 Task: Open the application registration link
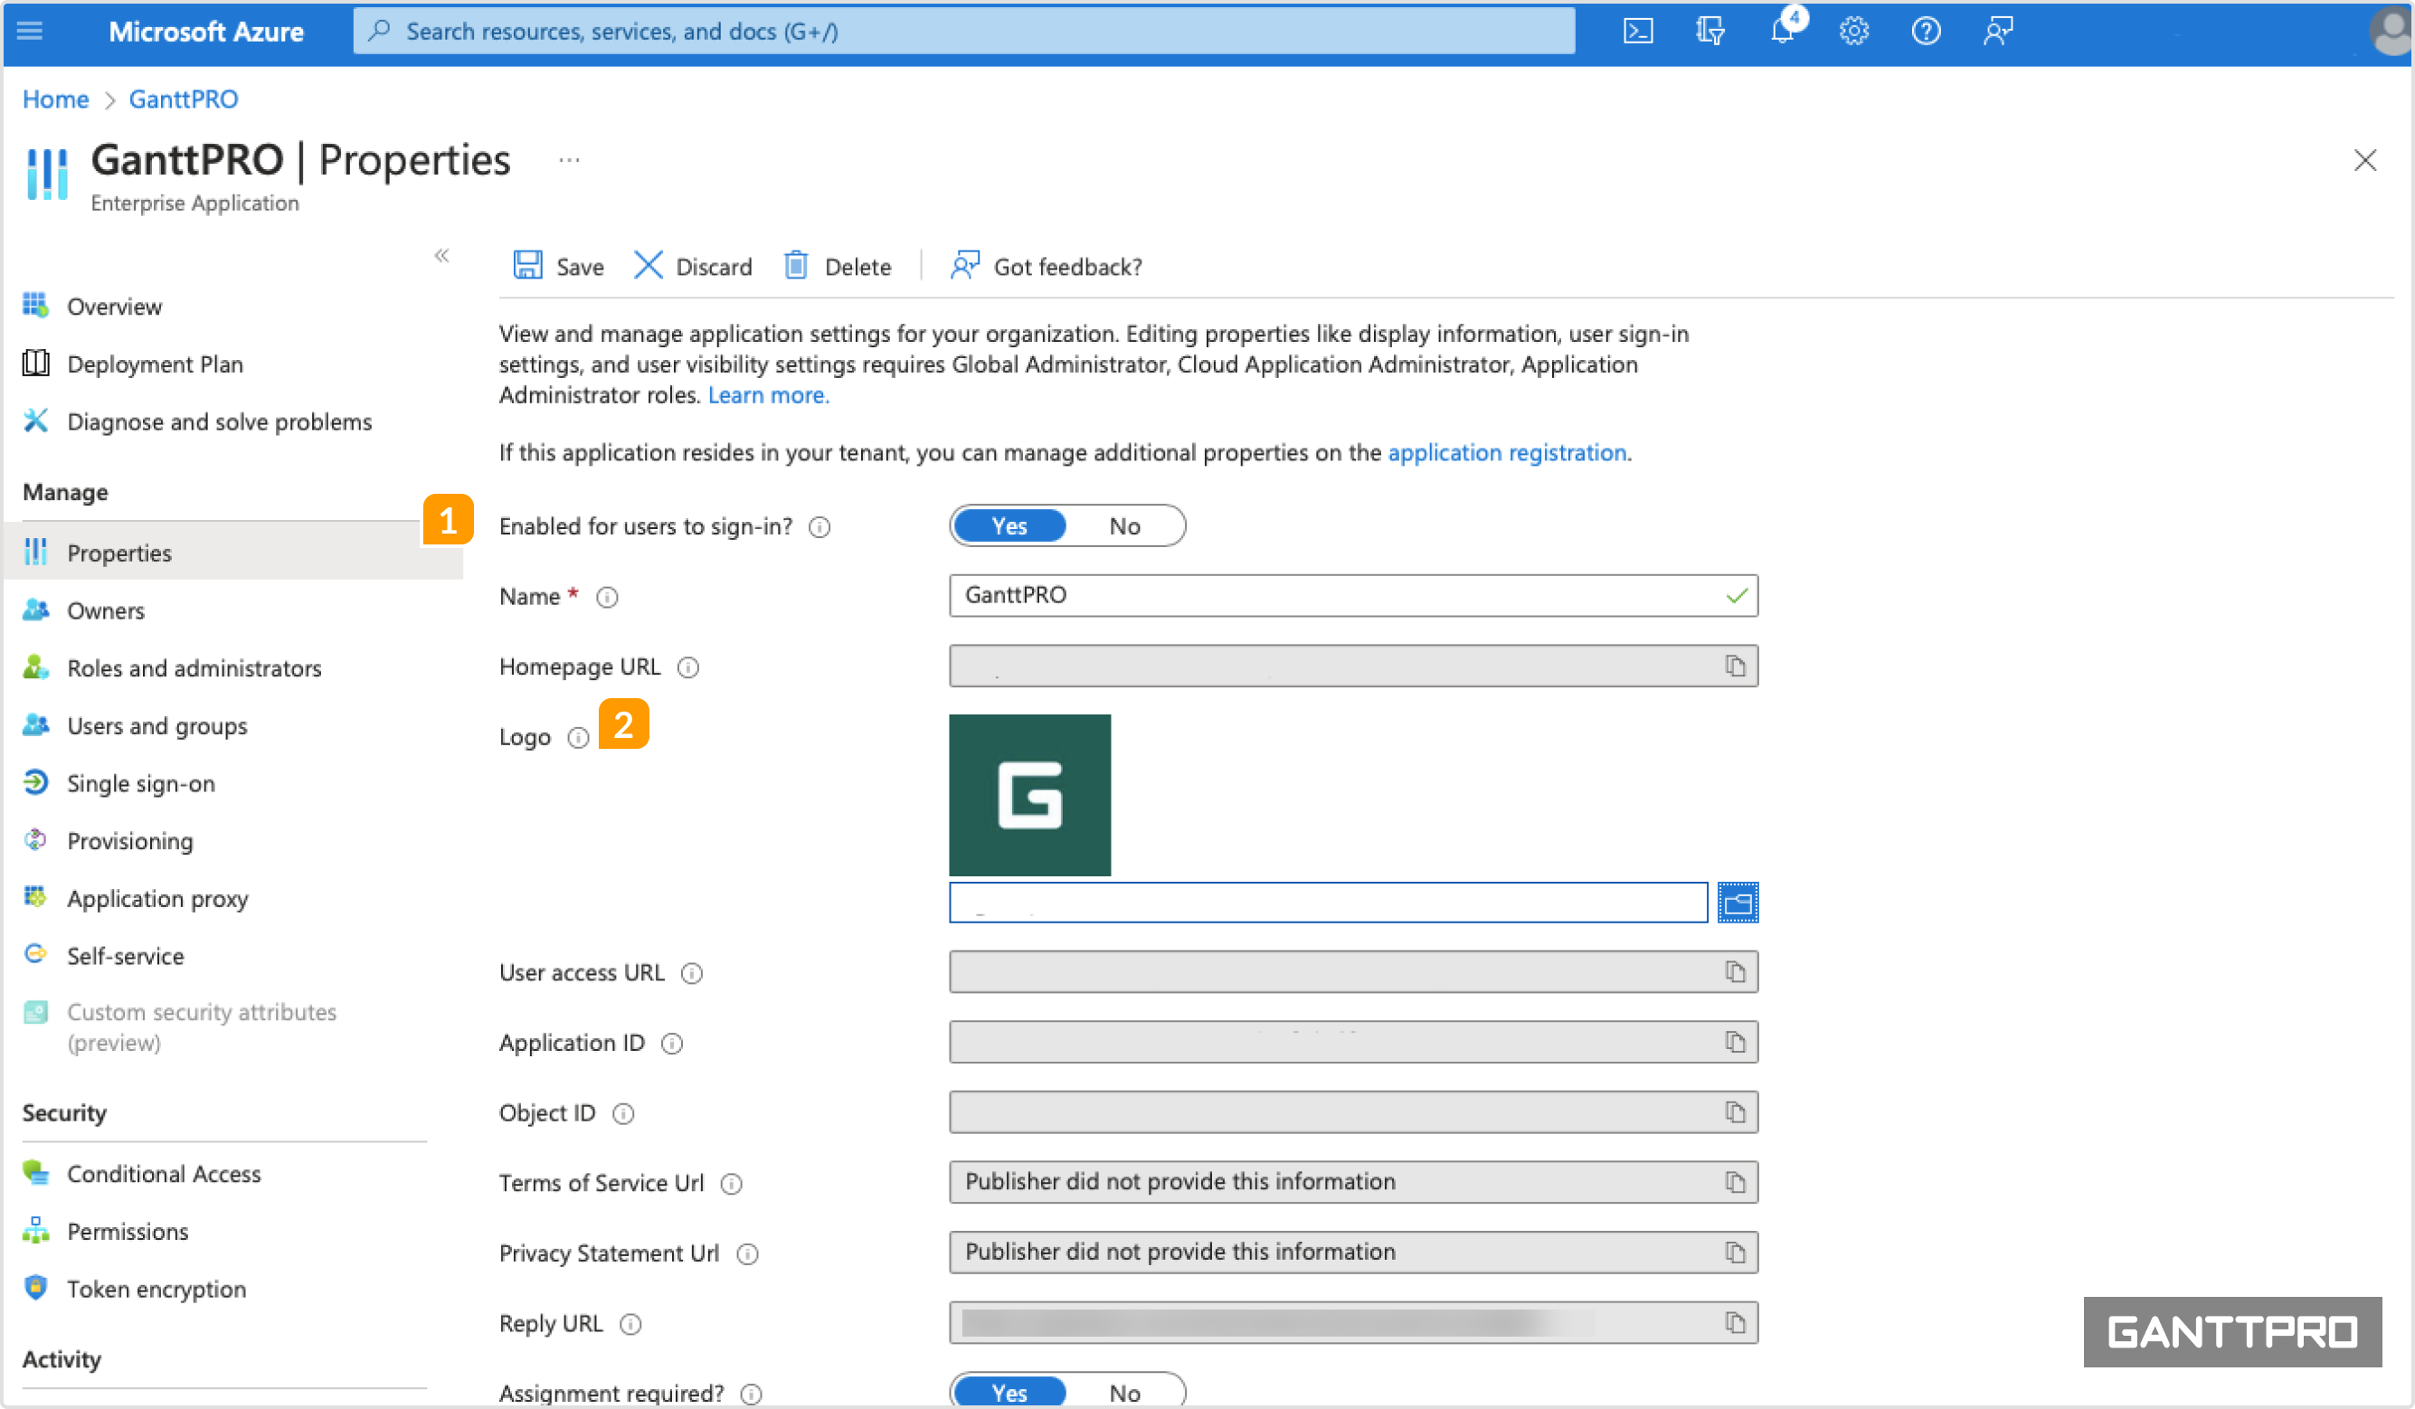click(1507, 452)
